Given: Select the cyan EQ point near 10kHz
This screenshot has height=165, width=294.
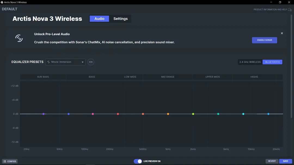Looking at the screenshot, I should point(243,114).
